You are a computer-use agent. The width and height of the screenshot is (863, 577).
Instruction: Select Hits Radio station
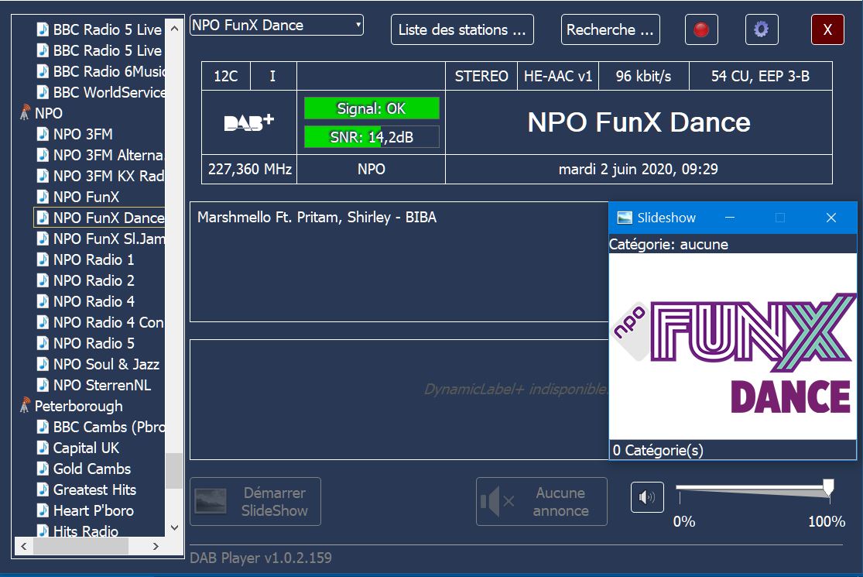86,531
